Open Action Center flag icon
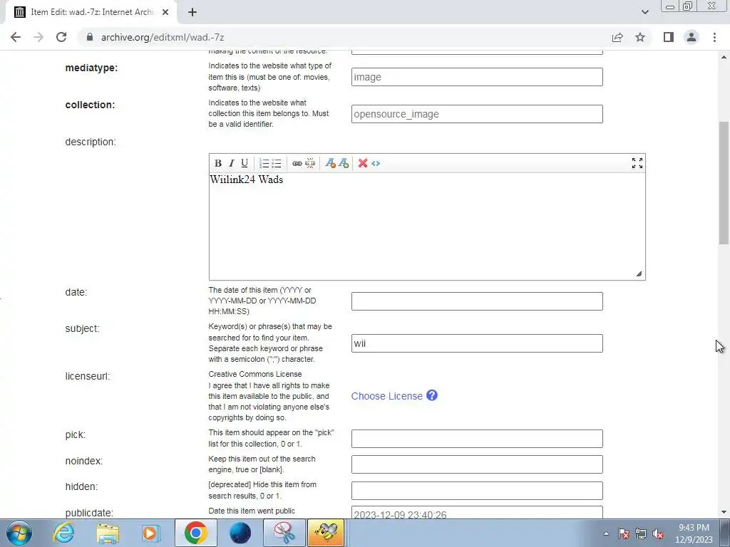Screen dimensions: 730x547 pos(624,534)
